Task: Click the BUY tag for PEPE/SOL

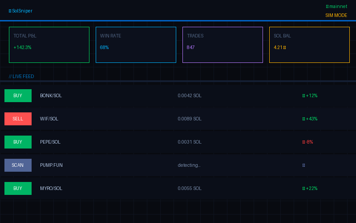Action: tap(18, 142)
